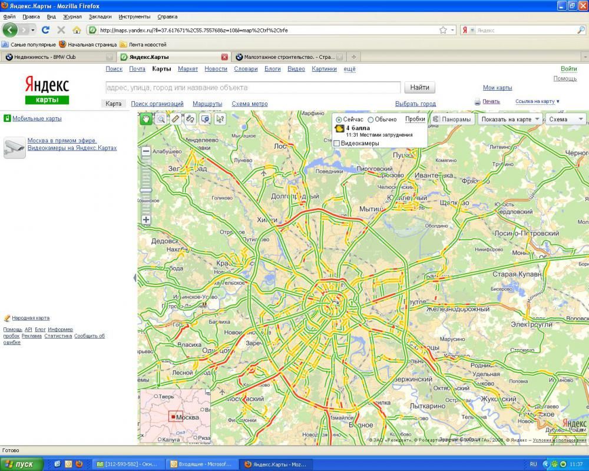This screenshot has height=471, width=589.
Task: Expand the back/forward history dropdown
Action: pyautogui.click(x=33, y=30)
